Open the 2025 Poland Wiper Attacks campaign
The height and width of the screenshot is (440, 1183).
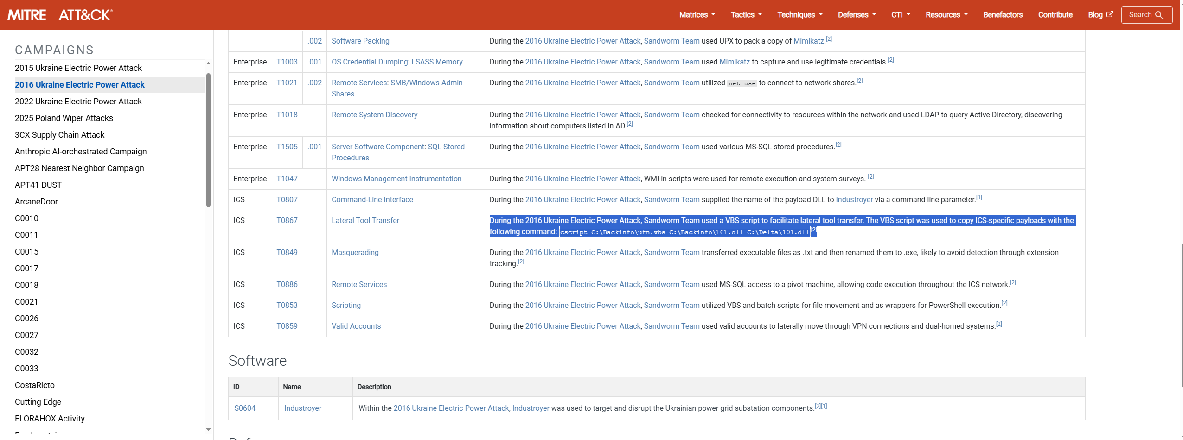click(x=64, y=118)
